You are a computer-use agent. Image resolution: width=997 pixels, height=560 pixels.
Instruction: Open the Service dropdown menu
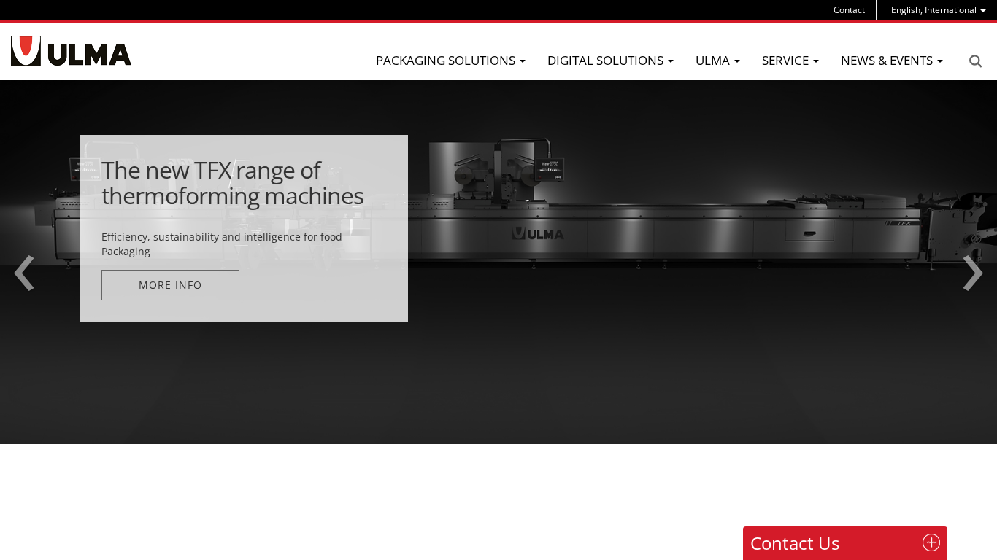click(x=790, y=61)
